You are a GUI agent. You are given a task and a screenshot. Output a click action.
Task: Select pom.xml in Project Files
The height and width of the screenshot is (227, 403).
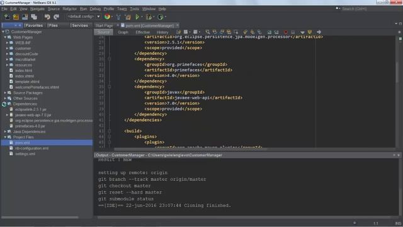point(22,143)
